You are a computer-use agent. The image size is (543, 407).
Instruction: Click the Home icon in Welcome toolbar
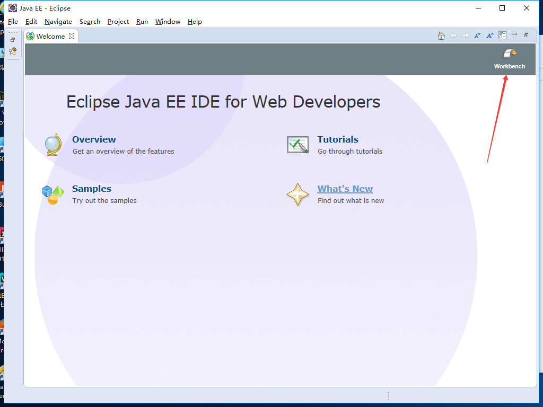point(441,36)
